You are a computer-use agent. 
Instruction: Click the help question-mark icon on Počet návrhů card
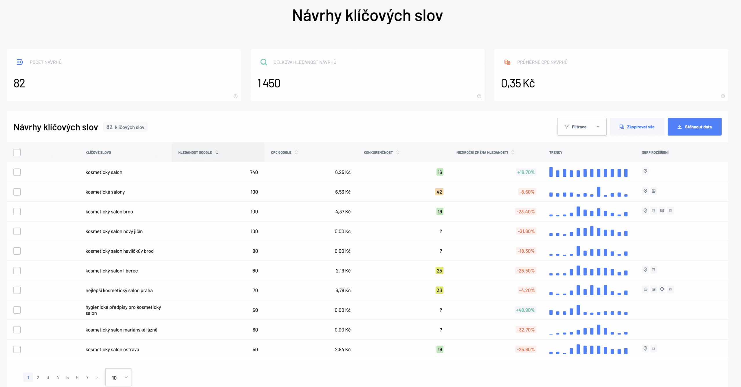[x=235, y=96]
